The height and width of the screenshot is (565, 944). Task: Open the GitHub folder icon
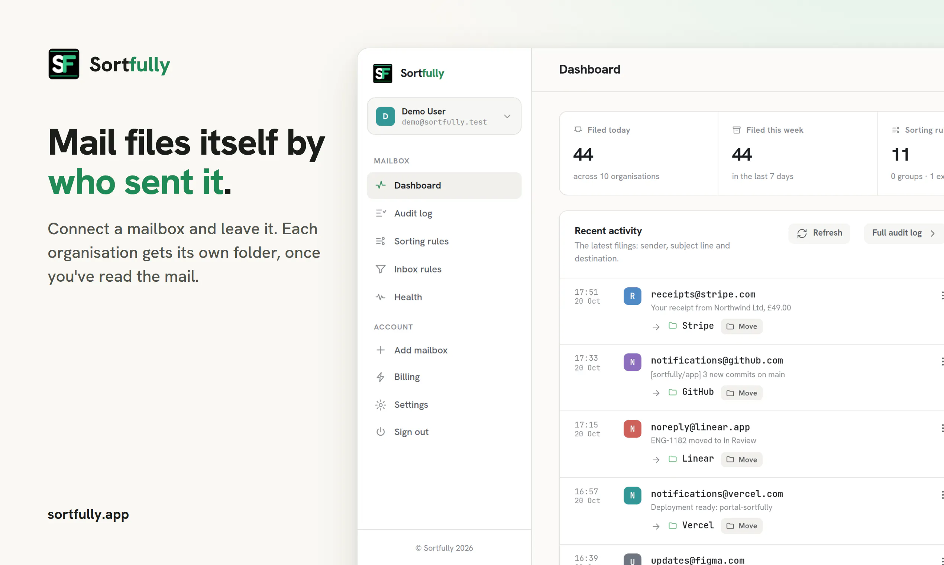coord(673,392)
